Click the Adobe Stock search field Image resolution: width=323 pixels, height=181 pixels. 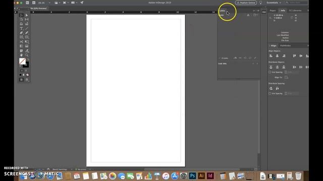(296, 3)
